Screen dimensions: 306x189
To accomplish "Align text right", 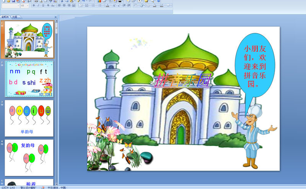I will [x=69, y=5].
